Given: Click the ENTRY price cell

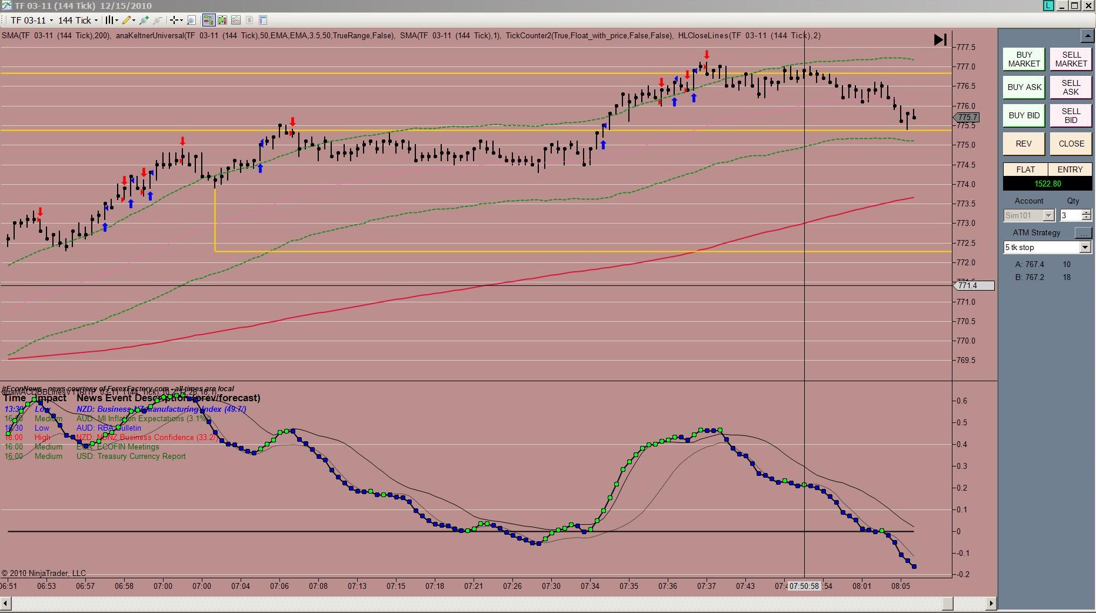Looking at the screenshot, I should point(1070,169).
